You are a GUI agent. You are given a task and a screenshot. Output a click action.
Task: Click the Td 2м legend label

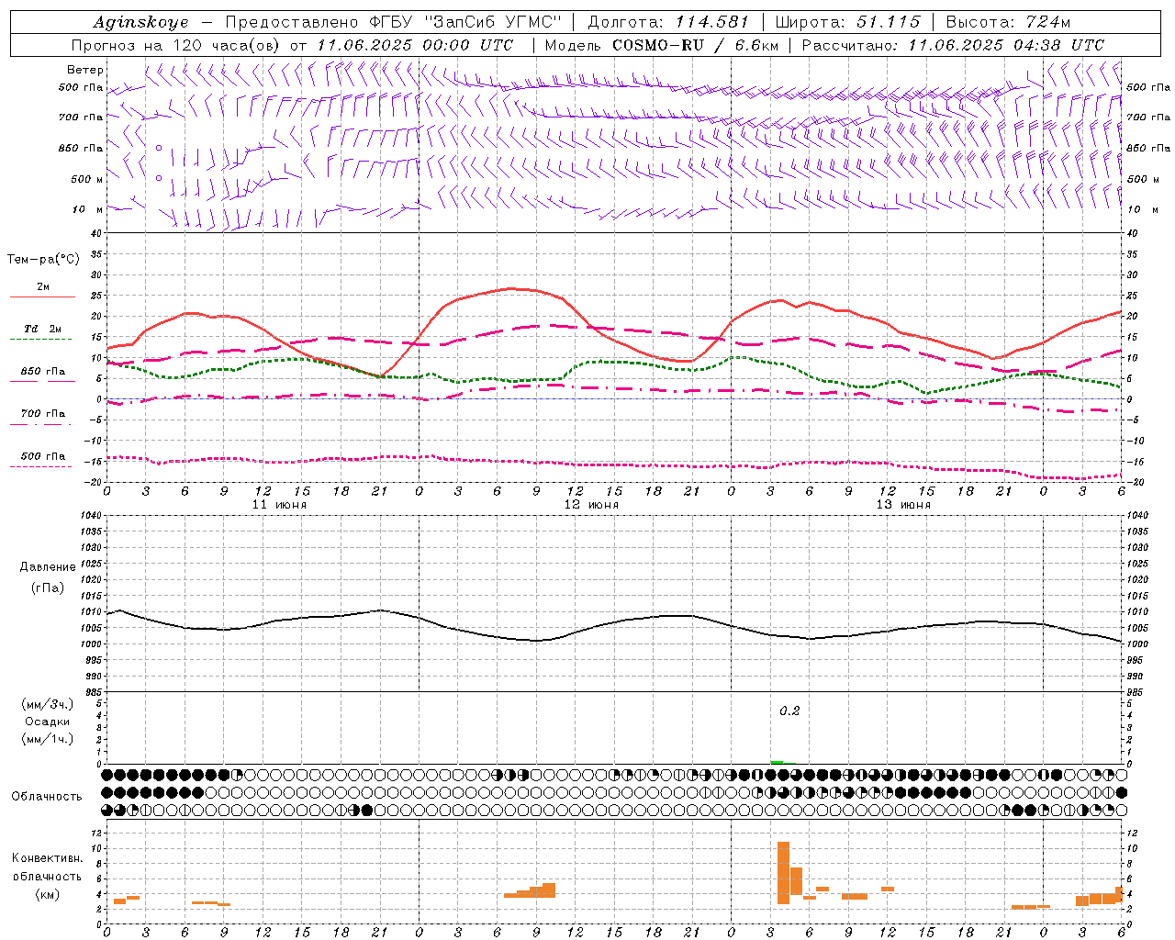[x=43, y=329]
